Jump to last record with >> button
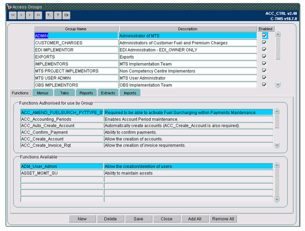 tap(38, 15)
